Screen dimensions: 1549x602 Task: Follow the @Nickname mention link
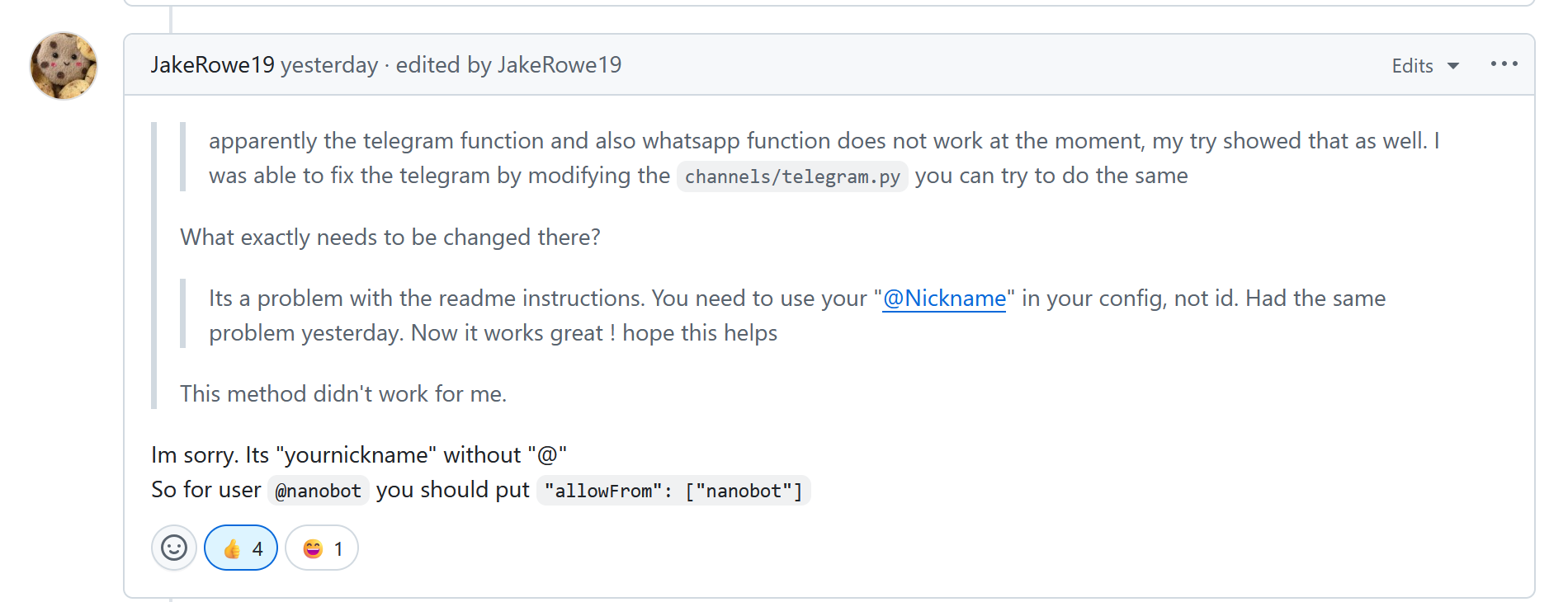[944, 299]
